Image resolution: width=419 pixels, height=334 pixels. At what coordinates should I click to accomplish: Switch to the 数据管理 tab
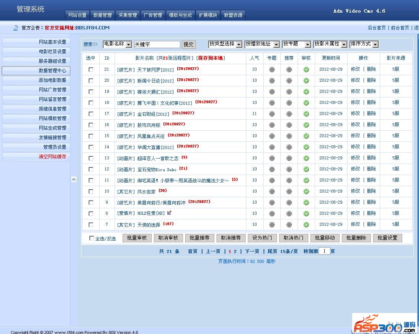(x=103, y=15)
